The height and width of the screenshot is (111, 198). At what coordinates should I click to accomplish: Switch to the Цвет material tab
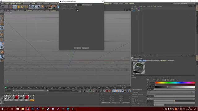[x=142, y=61]
